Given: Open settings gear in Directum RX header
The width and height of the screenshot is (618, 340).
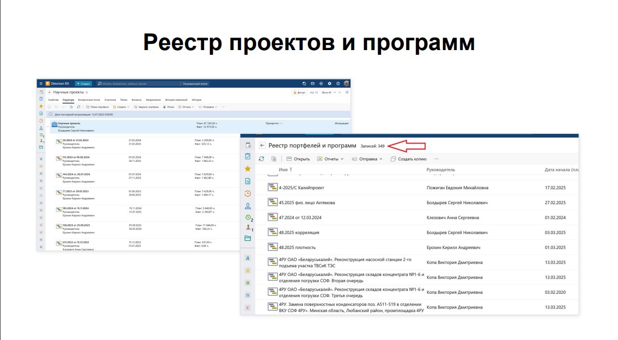Looking at the screenshot, I should (330, 83).
